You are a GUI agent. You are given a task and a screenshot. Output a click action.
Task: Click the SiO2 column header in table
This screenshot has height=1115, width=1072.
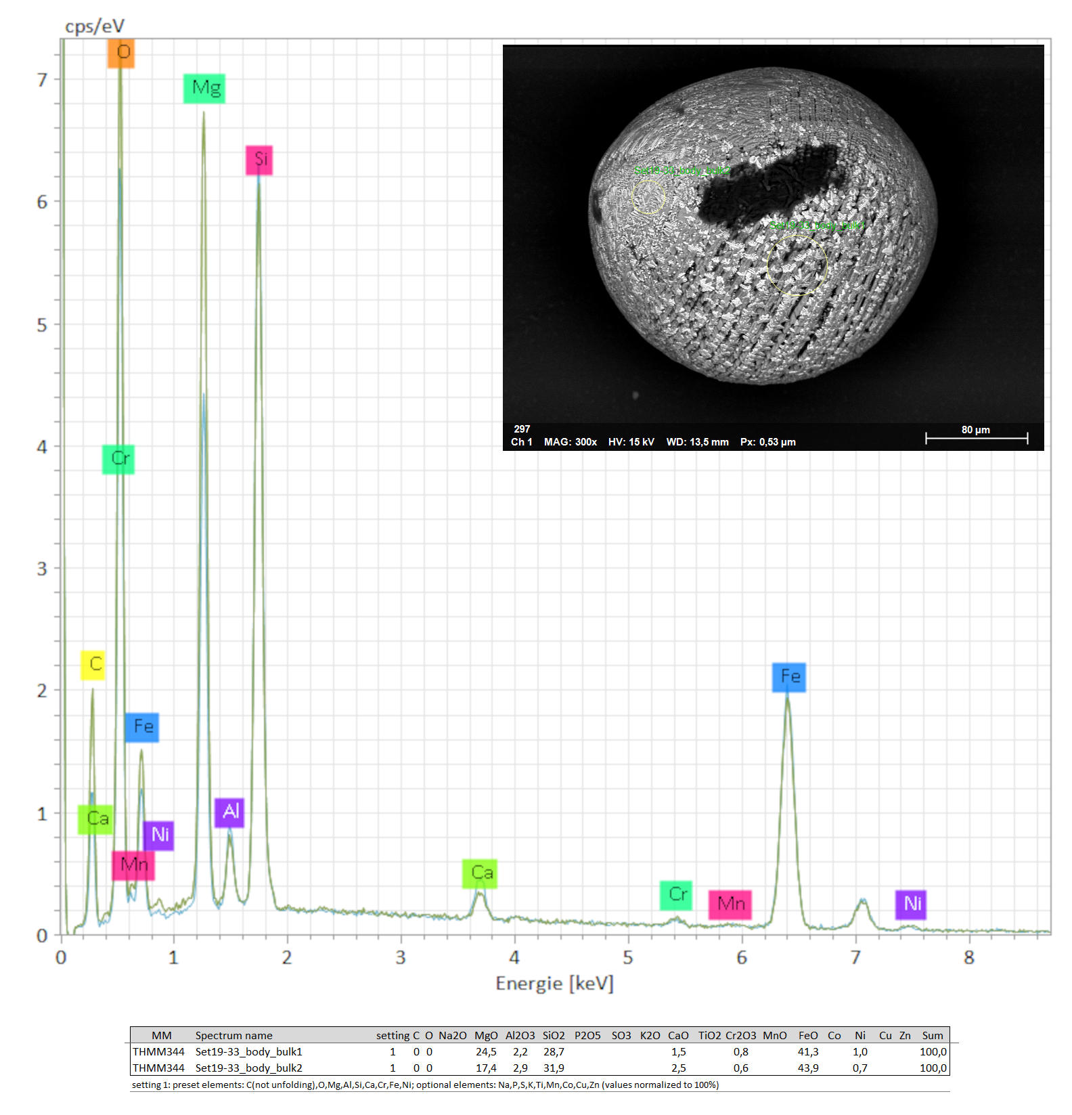pos(553,1035)
